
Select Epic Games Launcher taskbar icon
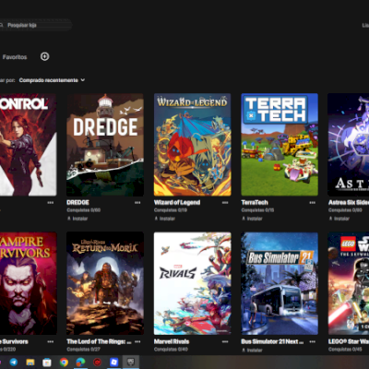(131, 362)
